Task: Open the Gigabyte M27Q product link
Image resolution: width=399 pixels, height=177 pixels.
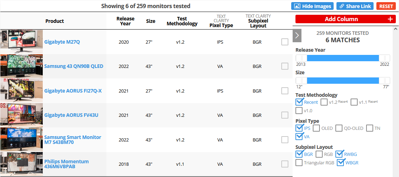Action: coord(62,42)
